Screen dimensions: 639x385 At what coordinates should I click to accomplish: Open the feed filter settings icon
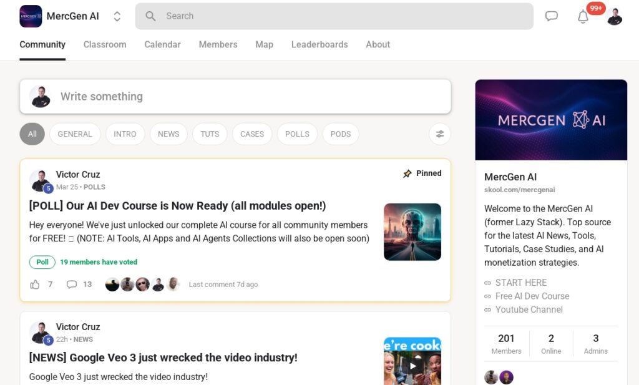tap(440, 134)
